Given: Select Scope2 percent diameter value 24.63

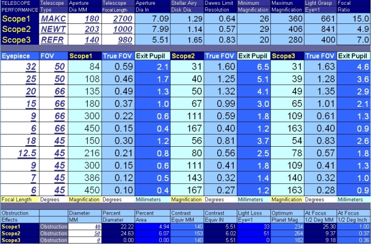Looking at the screenshot, I should point(118,233).
